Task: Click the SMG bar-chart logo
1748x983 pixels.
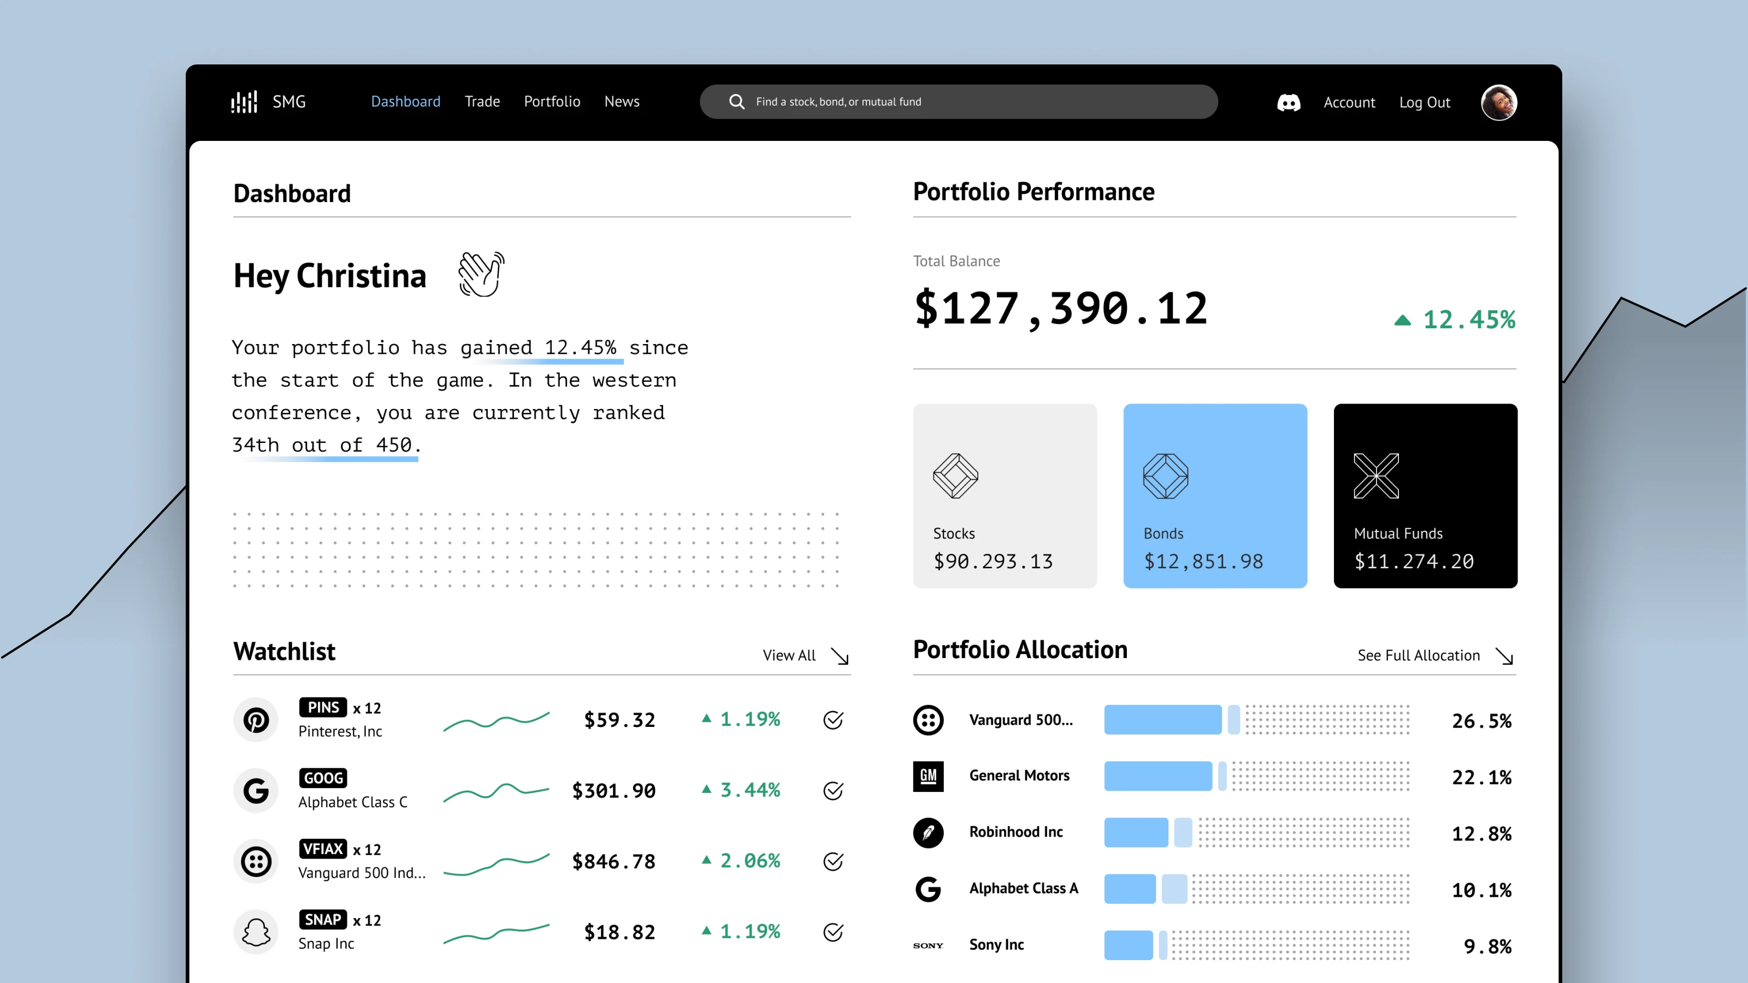Action: (244, 103)
